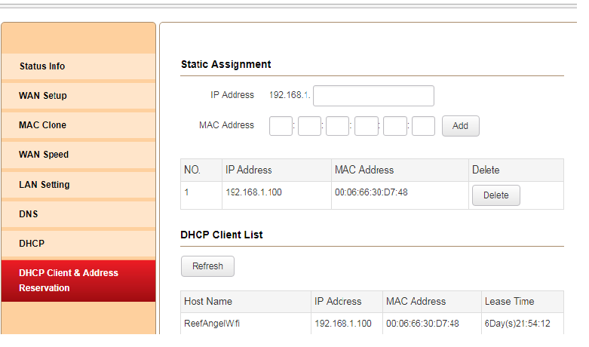Open WAN Speed settings
The height and width of the screenshot is (347, 589).
(78, 155)
